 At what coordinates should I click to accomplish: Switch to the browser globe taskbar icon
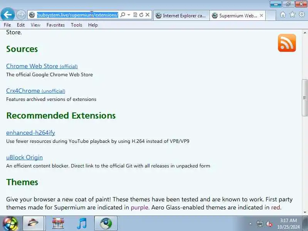tap(106, 223)
